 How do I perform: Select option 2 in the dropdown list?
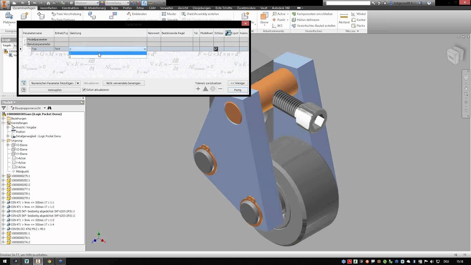[x=108, y=57]
